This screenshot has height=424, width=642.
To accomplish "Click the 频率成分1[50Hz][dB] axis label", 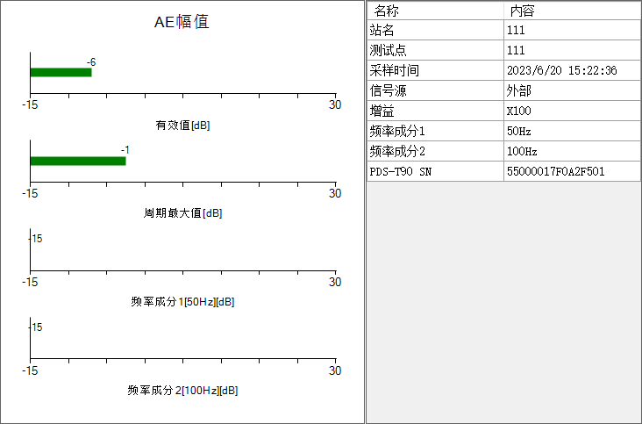I will pyautogui.click(x=182, y=302).
